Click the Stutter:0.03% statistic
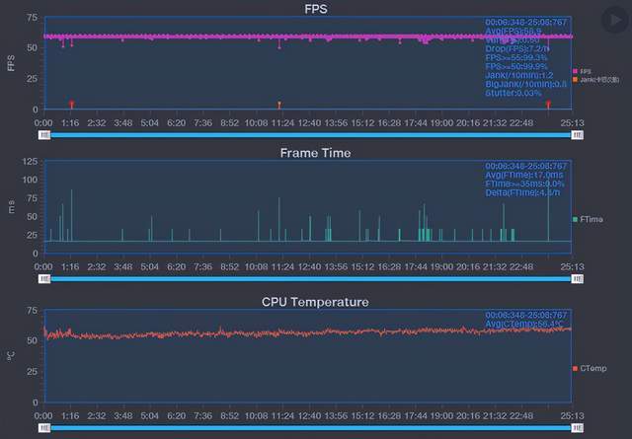The height and width of the screenshot is (439, 632). coord(513,93)
